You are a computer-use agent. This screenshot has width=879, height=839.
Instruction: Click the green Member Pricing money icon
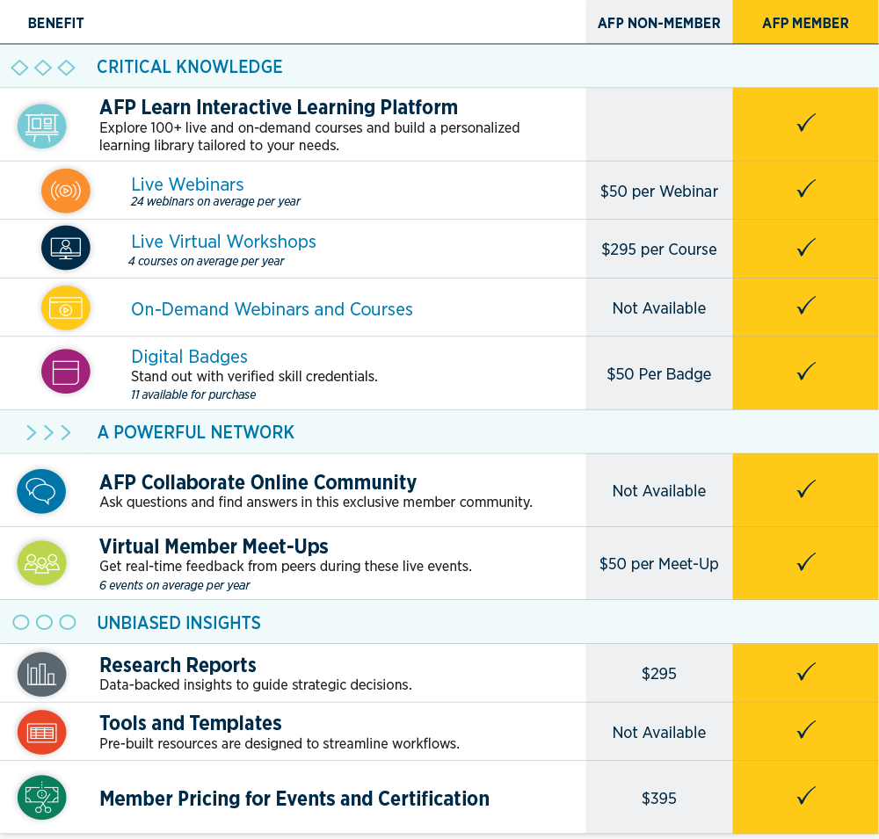click(41, 798)
